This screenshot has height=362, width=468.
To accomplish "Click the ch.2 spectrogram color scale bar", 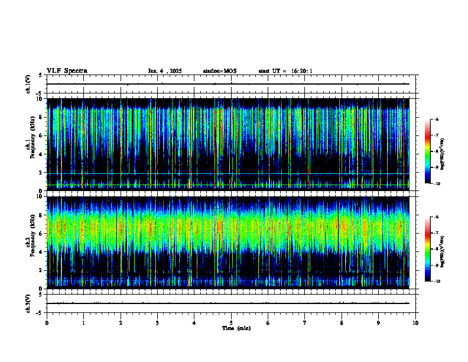I will (428, 249).
